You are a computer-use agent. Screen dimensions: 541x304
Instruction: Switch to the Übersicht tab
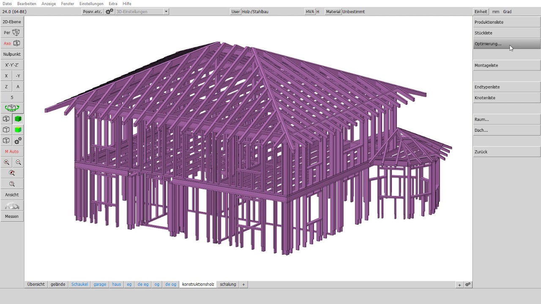[x=36, y=285]
